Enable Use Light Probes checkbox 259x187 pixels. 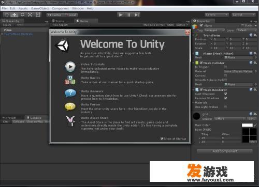(225, 107)
